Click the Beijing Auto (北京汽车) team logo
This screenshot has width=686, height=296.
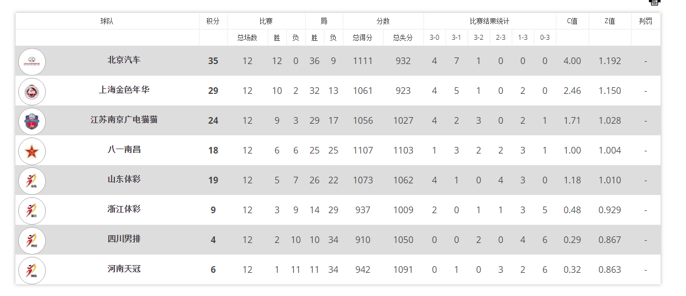32,61
